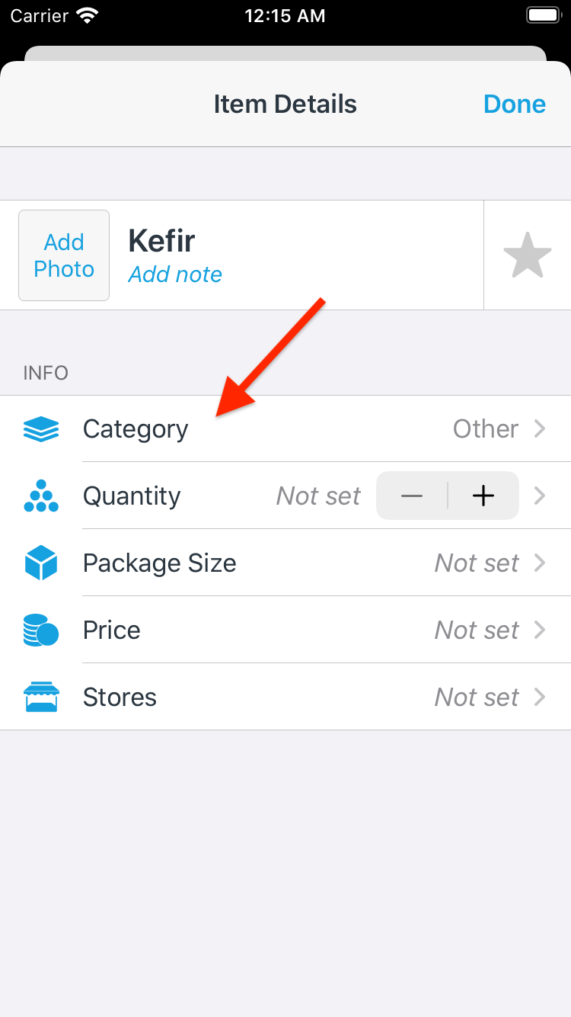Expand the Stores row chevron
Image resolution: width=571 pixels, height=1017 pixels.
coord(540,698)
